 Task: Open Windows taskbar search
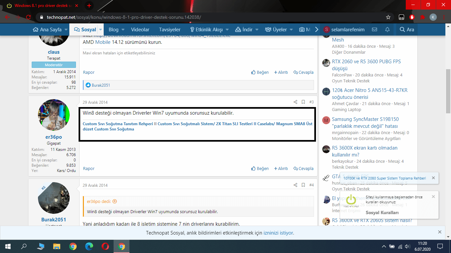click(24, 246)
